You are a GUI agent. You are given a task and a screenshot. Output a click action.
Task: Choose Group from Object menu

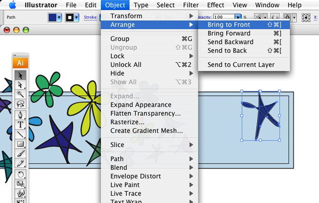(150, 39)
